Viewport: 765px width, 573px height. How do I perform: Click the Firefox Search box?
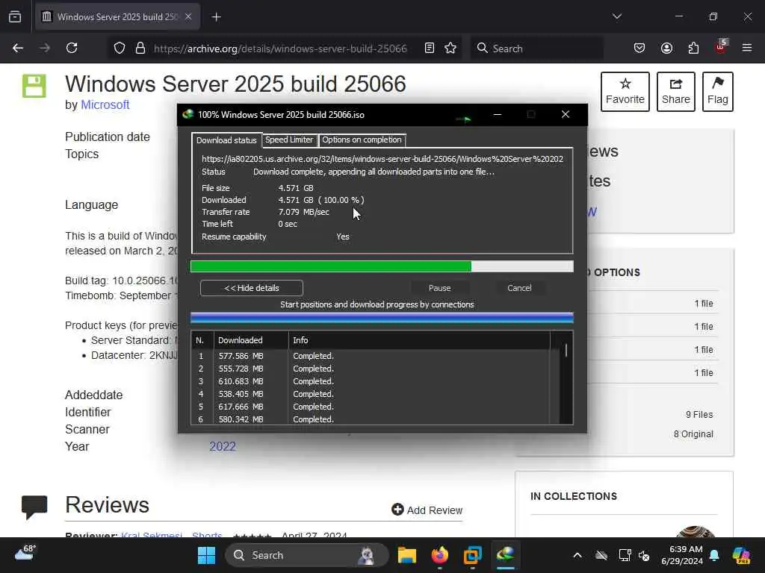[536, 48]
